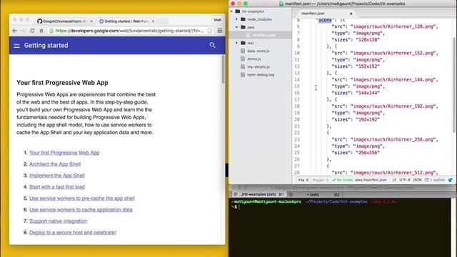The image size is (457, 257).
Task: Open Architect the App Shell link
Action: click(x=55, y=164)
